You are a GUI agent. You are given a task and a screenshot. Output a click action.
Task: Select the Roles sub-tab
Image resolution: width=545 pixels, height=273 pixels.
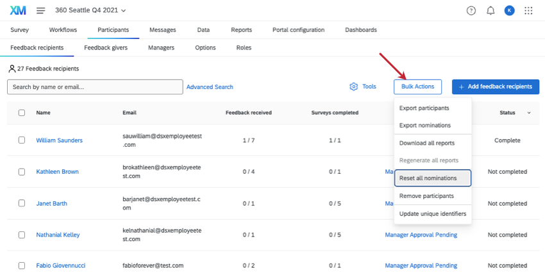[x=244, y=47]
